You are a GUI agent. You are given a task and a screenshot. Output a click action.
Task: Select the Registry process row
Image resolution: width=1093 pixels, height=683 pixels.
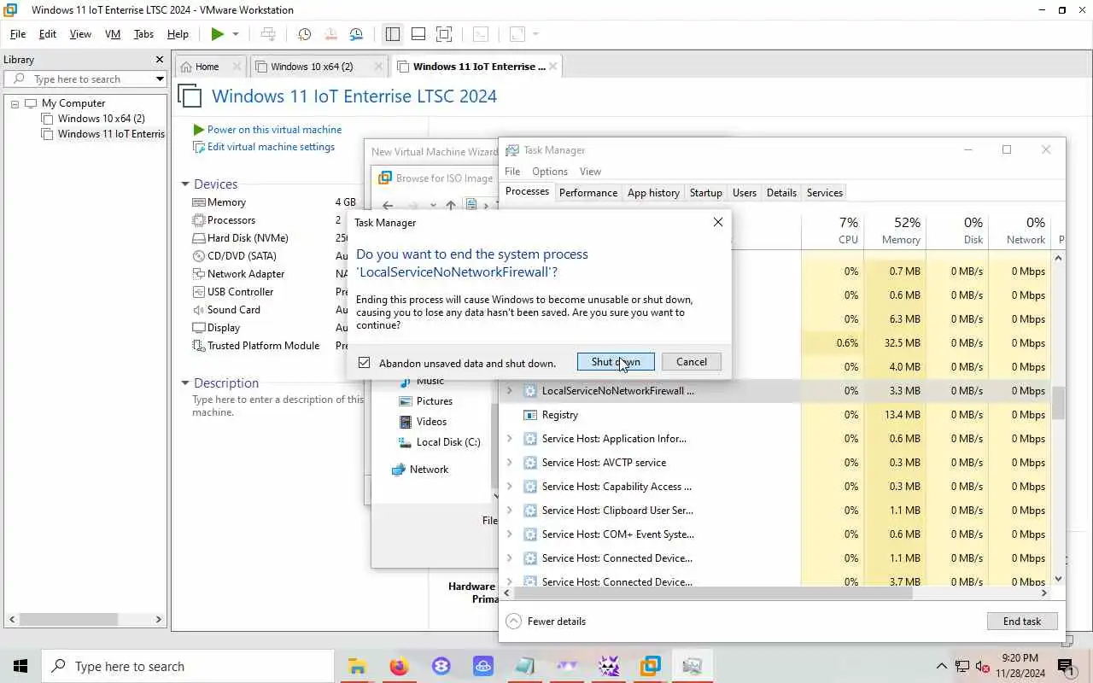[777, 415]
